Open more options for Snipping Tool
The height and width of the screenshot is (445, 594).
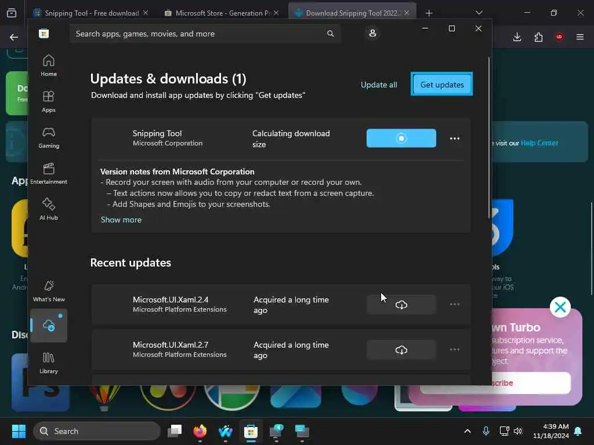coord(455,138)
